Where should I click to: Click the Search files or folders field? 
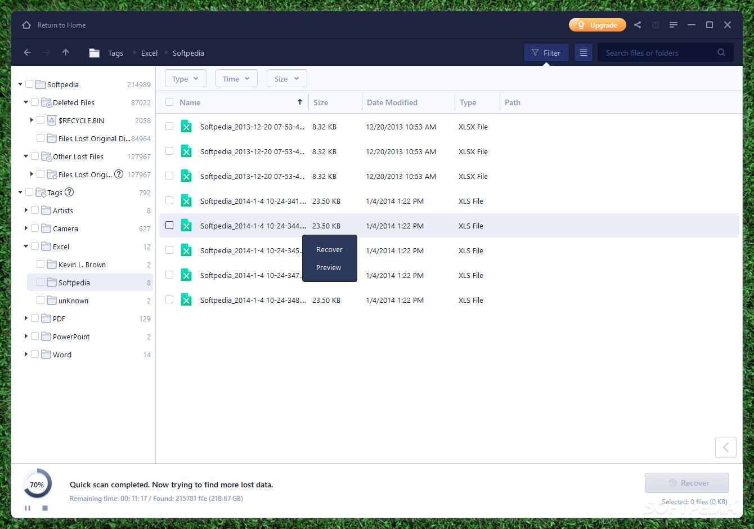coord(658,53)
